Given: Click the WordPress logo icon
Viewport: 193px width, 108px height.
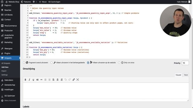Looking at the screenshot, I should (x=2, y=2).
